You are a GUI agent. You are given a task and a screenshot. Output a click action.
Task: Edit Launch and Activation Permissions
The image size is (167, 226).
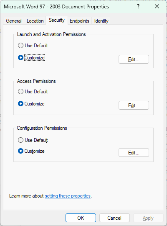click(134, 59)
